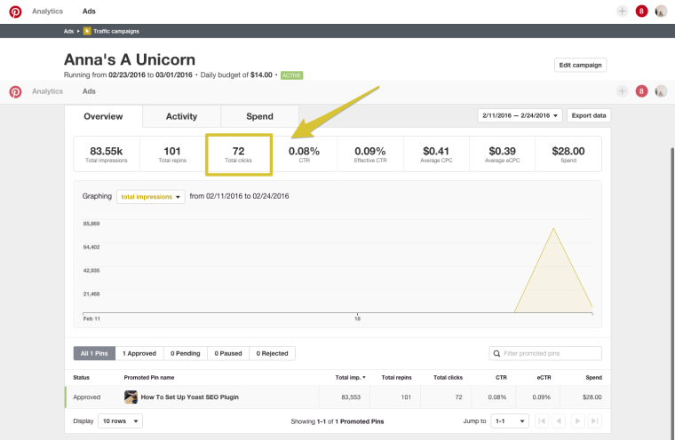This screenshot has height=440, width=675.
Task: Select the 0 Paused filter
Action: (x=228, y=354)
